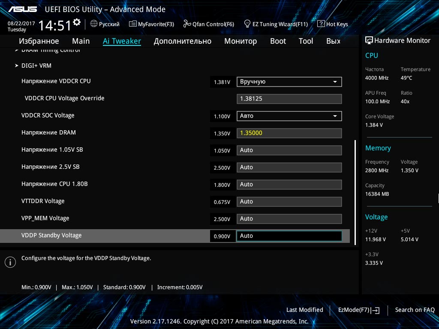The image size is (439, 329).
Task: Select the VTTDDR Voltage label
Action: 43,201
